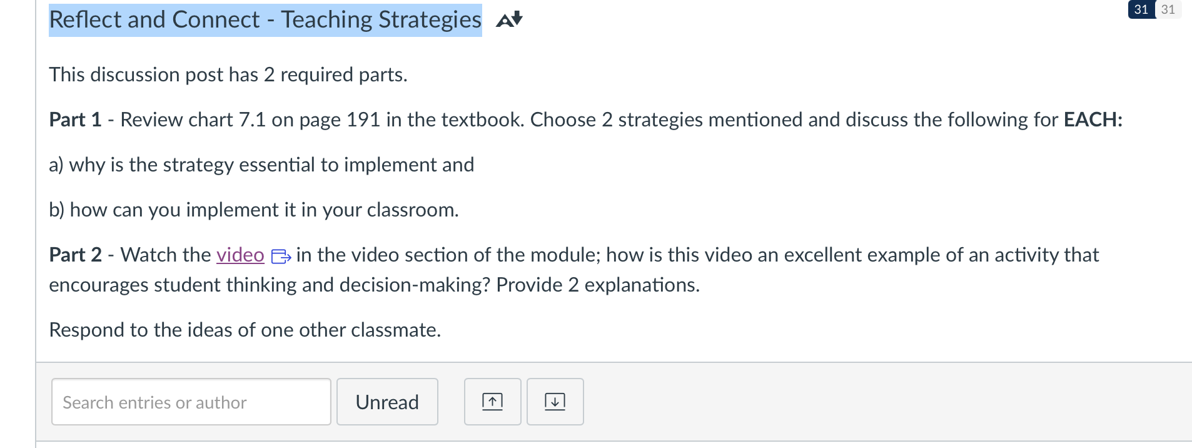Click the sentence about 2 required parts
Screen dimensions: 1192x448
[228, 74]
